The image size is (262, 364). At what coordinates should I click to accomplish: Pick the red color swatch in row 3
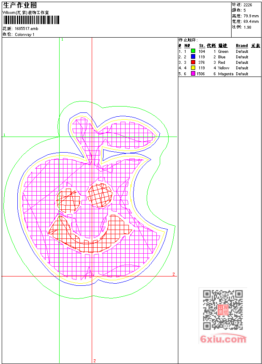193,62
